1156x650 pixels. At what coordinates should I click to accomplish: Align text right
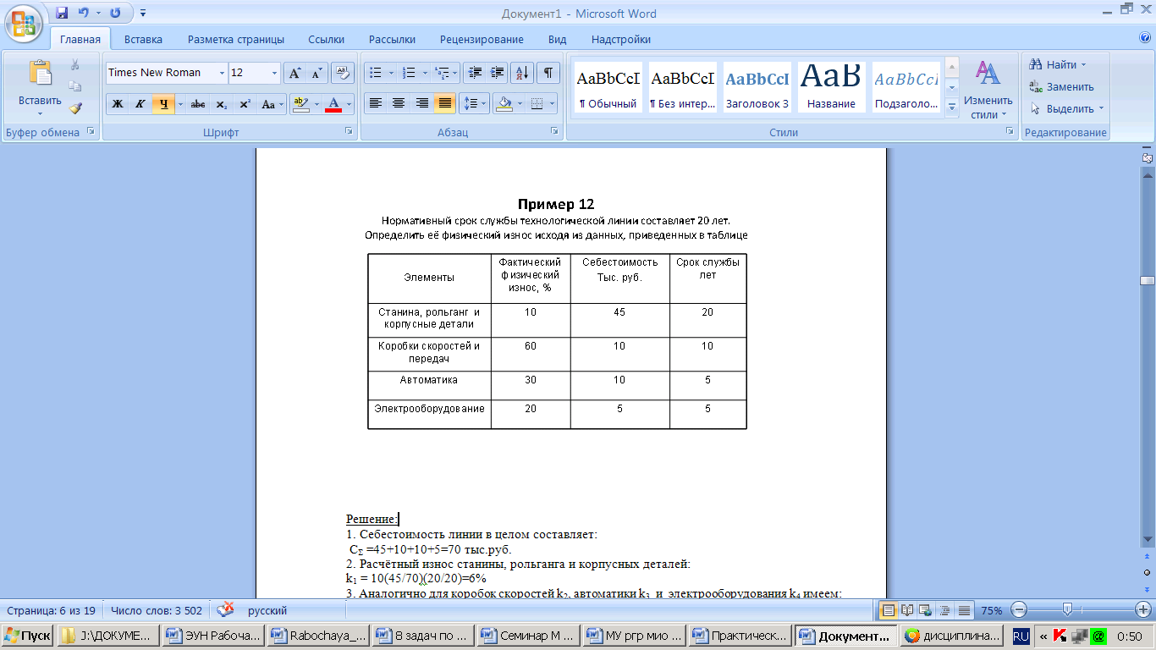(x=421, y=104)
